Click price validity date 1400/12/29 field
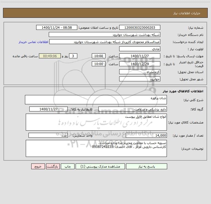 140,64
